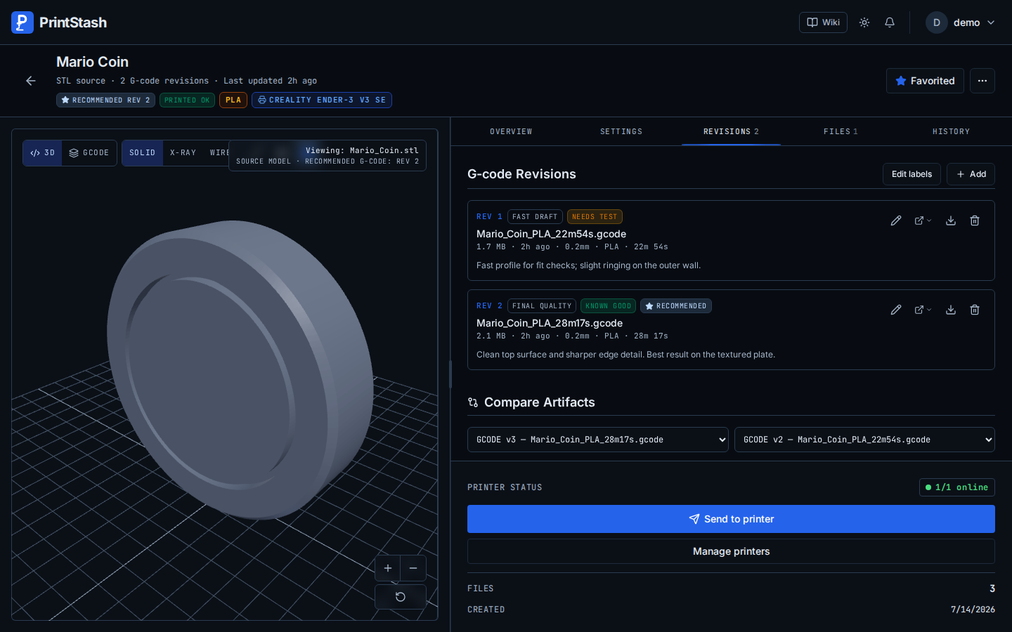Click the Rev 2 note about clean top surface

pos(625,355)
